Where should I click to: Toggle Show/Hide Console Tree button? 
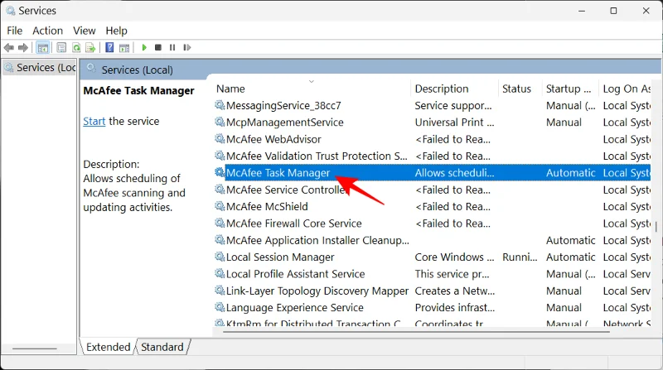point(43,48)
